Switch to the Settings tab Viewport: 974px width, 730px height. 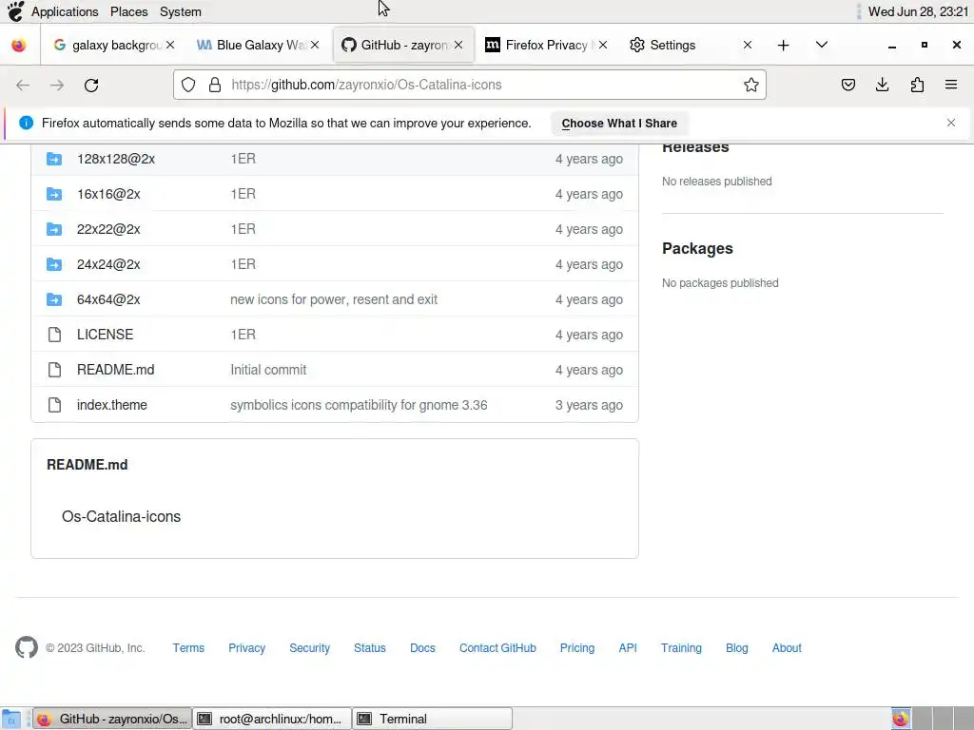(672, 46)
